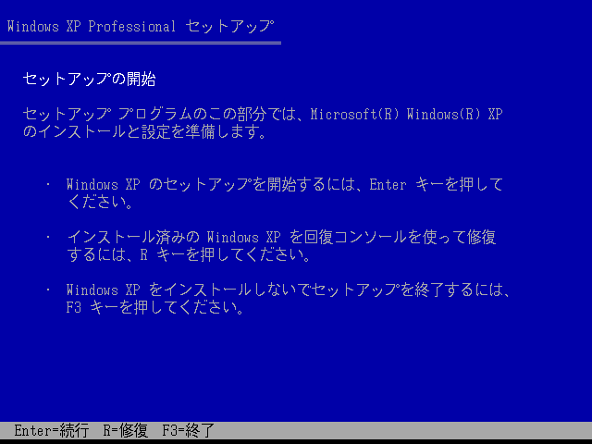This screenshot has height=444, width=592.
Task: Click the F3 key label in the last bullet
Action: pos(74,308)
